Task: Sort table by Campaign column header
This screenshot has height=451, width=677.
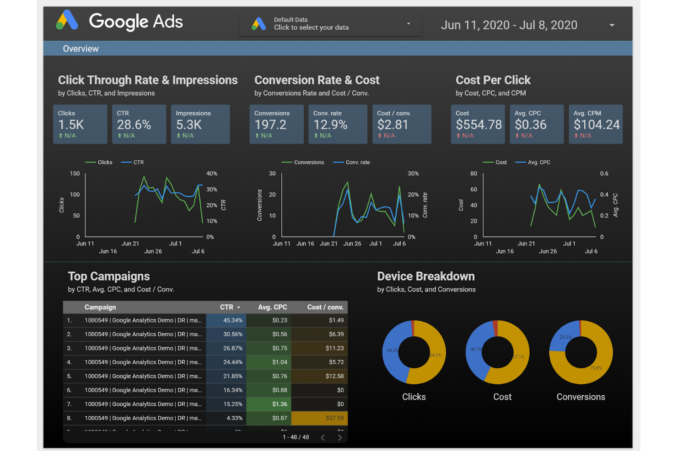Action: [x=100, y=307]
